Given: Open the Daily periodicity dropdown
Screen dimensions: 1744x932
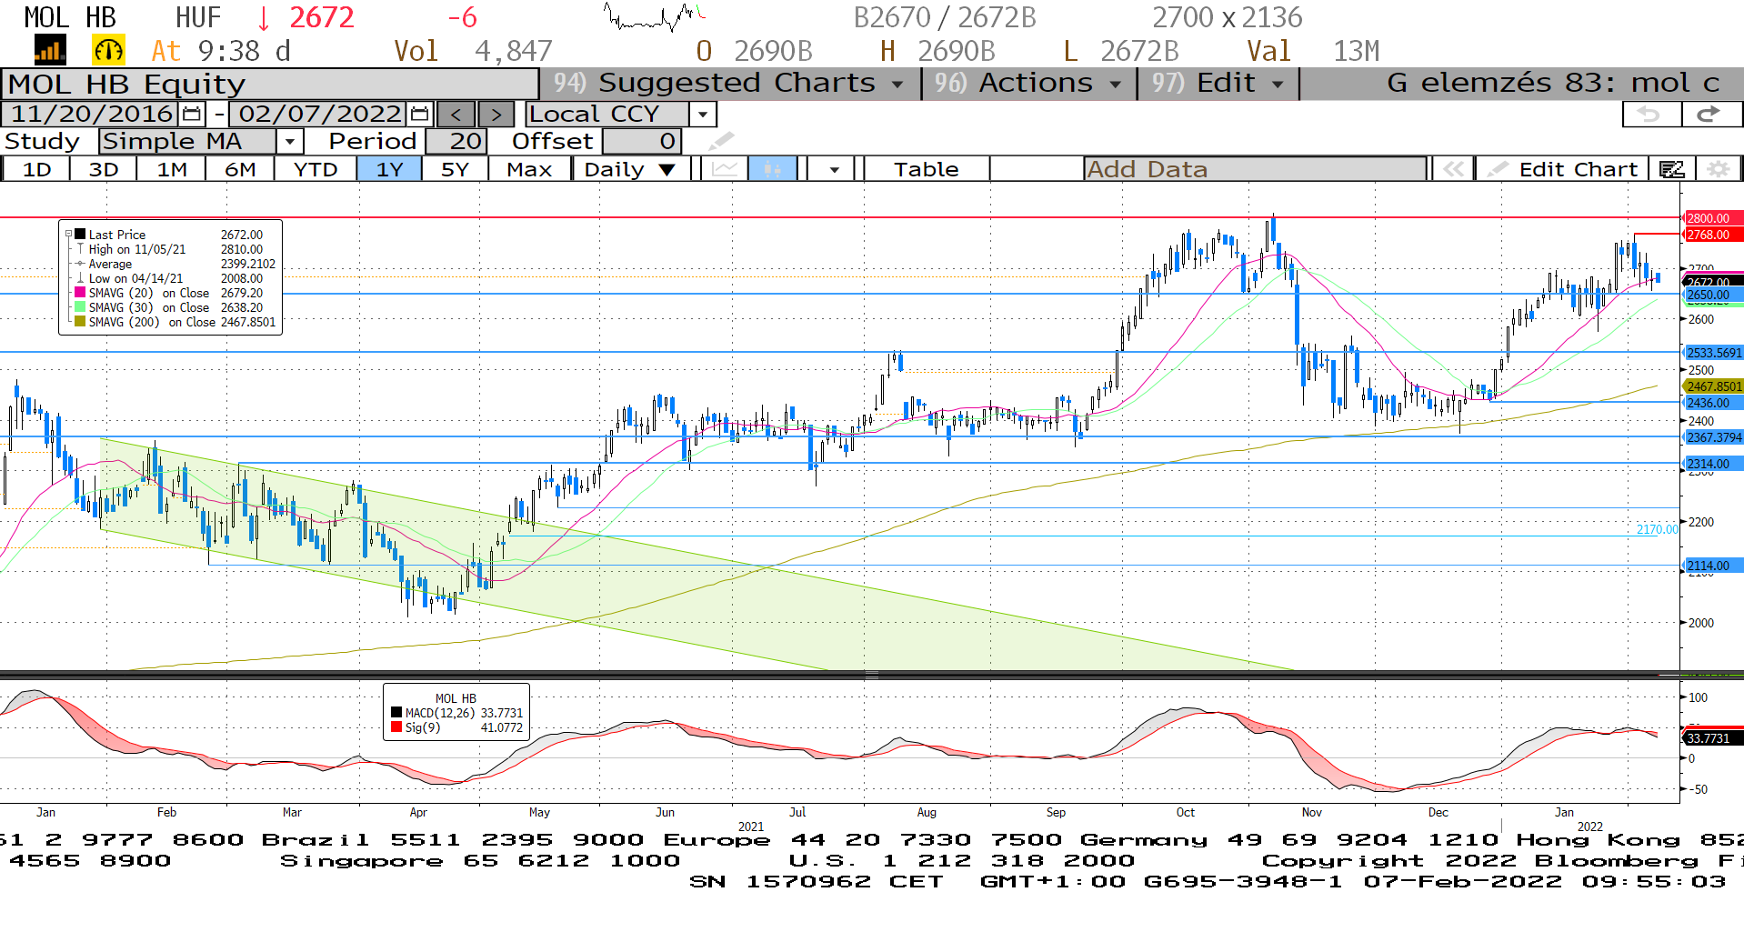Looking at the screenshot, I should click(x=631, y=169).
